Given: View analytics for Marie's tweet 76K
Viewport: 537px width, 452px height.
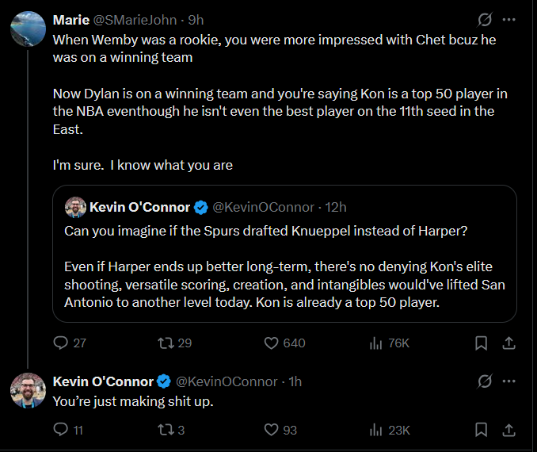Looking at the screenshot, I should (375, 343).
